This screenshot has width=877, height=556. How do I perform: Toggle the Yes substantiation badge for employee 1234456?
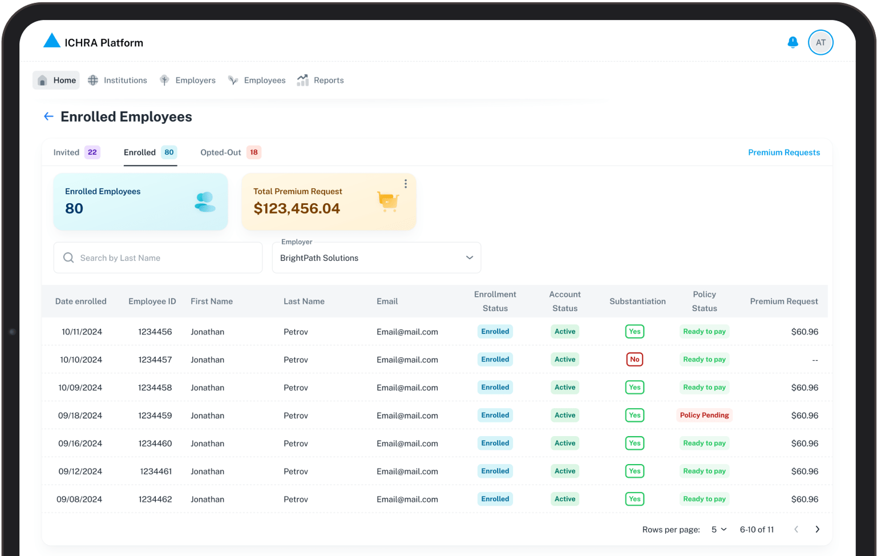point(634,332)
